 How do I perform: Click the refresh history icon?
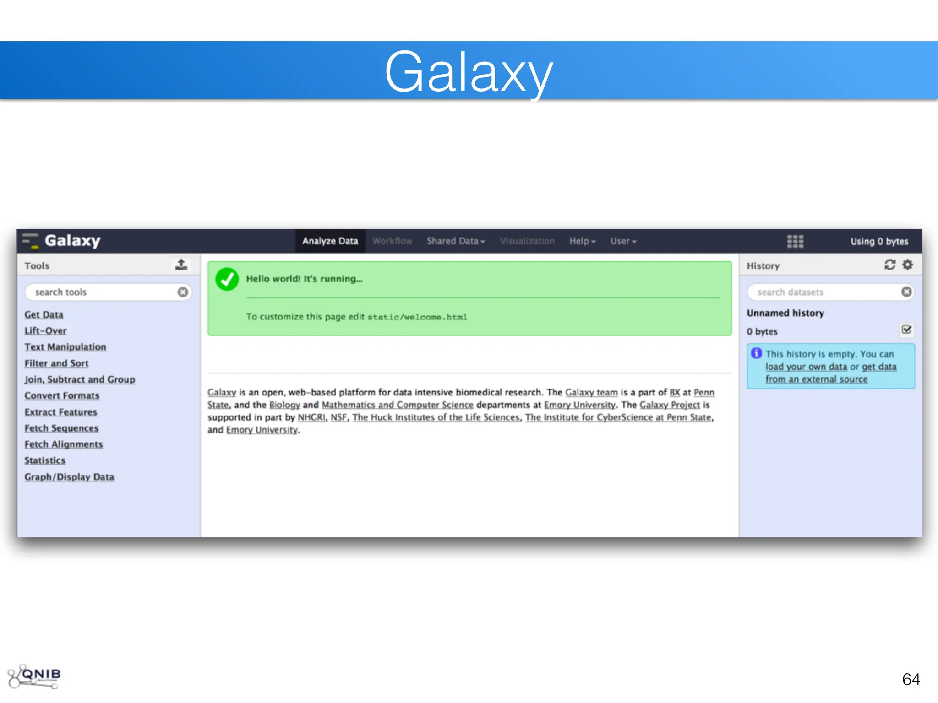coord(889,265)
